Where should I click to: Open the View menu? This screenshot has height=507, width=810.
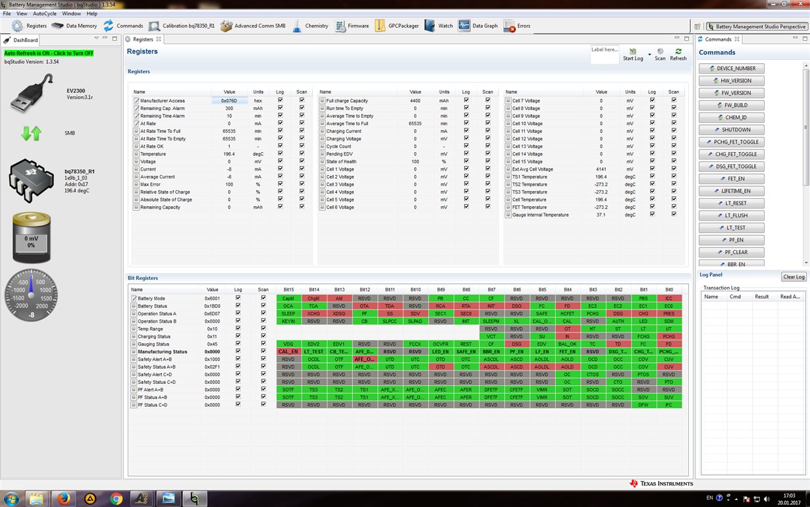tap(22, 13)
